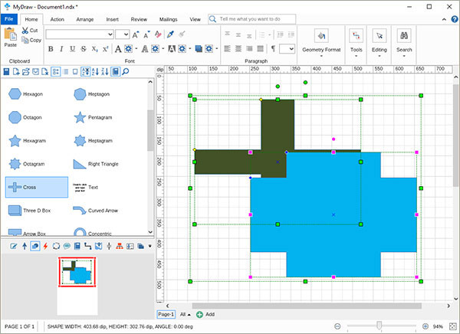Screen dimensions: 460x334
Task: Click the library search magnifier icon
Action: click(126, 72)
